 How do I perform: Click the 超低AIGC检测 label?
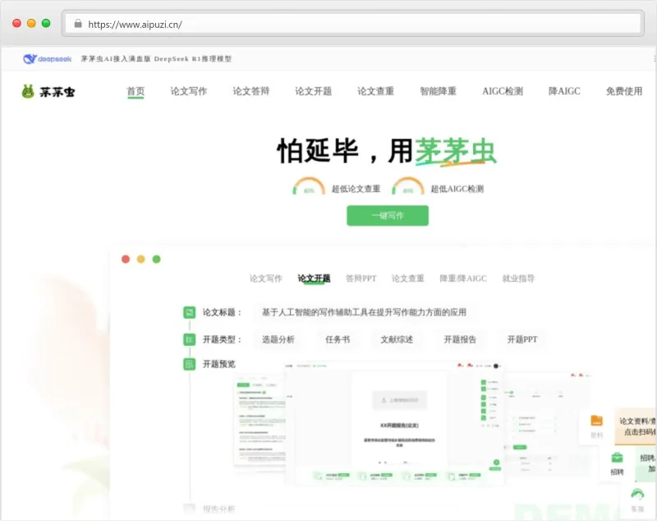(x=457, y=189)
